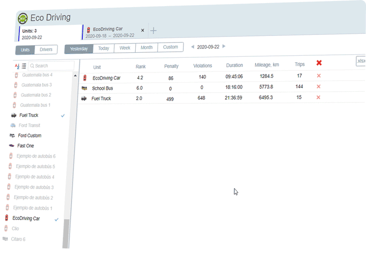This screenshot has width=366, height=258.
Task: Sort table by Unit column
Action: point(97,67)
